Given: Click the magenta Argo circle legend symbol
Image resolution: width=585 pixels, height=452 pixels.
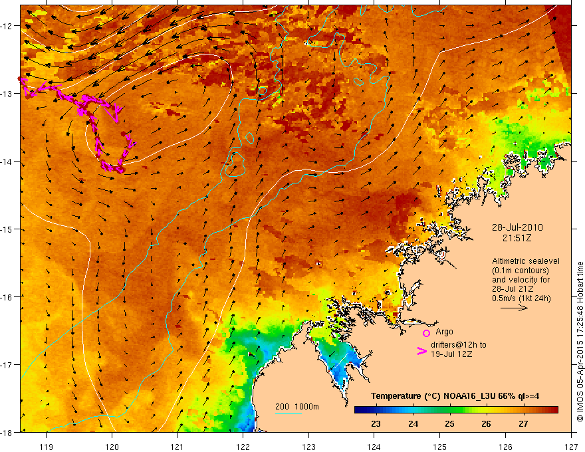Looking at the screenshot, I should pyautogui.click(x=426, y=333).
